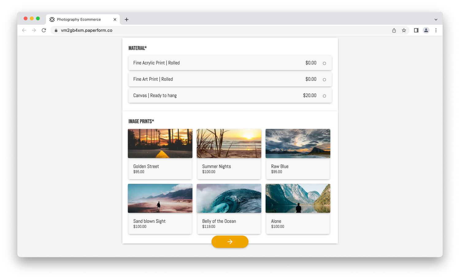
Task: Switch to the Photography Ecommerce tab
Action: click(x=83, y=19)
